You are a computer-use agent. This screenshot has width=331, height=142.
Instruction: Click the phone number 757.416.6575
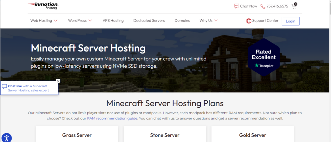[277, 6]
